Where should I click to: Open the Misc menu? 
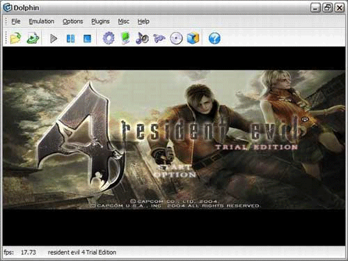pyautogui.click(x=124, y=22)
